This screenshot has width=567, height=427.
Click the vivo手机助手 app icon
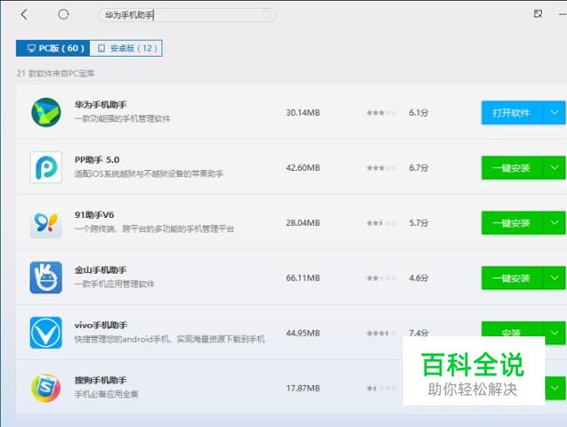[x=46, y=333]
